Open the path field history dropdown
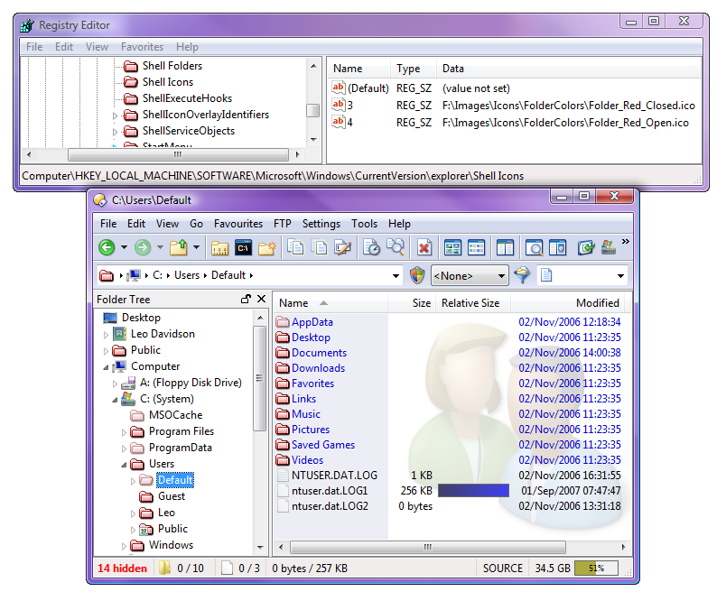 [396, 276]
